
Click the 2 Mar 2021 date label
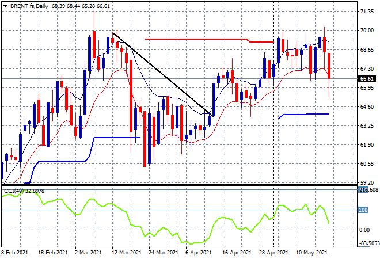point(89,253)
